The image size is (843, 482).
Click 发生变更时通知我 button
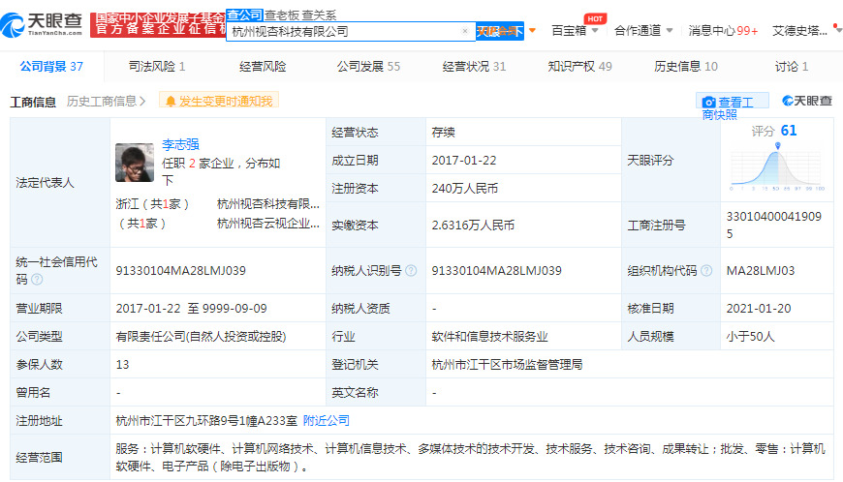coord(219,101)
